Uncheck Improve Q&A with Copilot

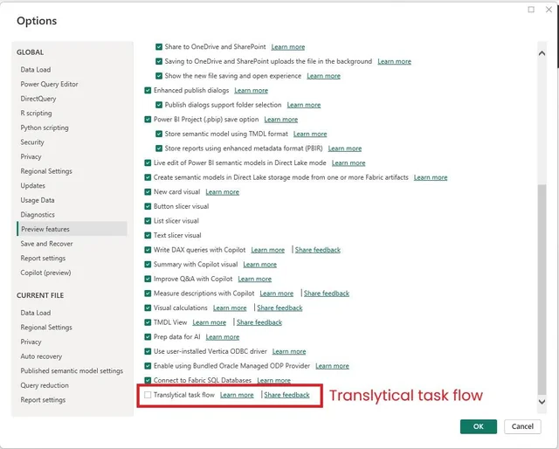148,279
